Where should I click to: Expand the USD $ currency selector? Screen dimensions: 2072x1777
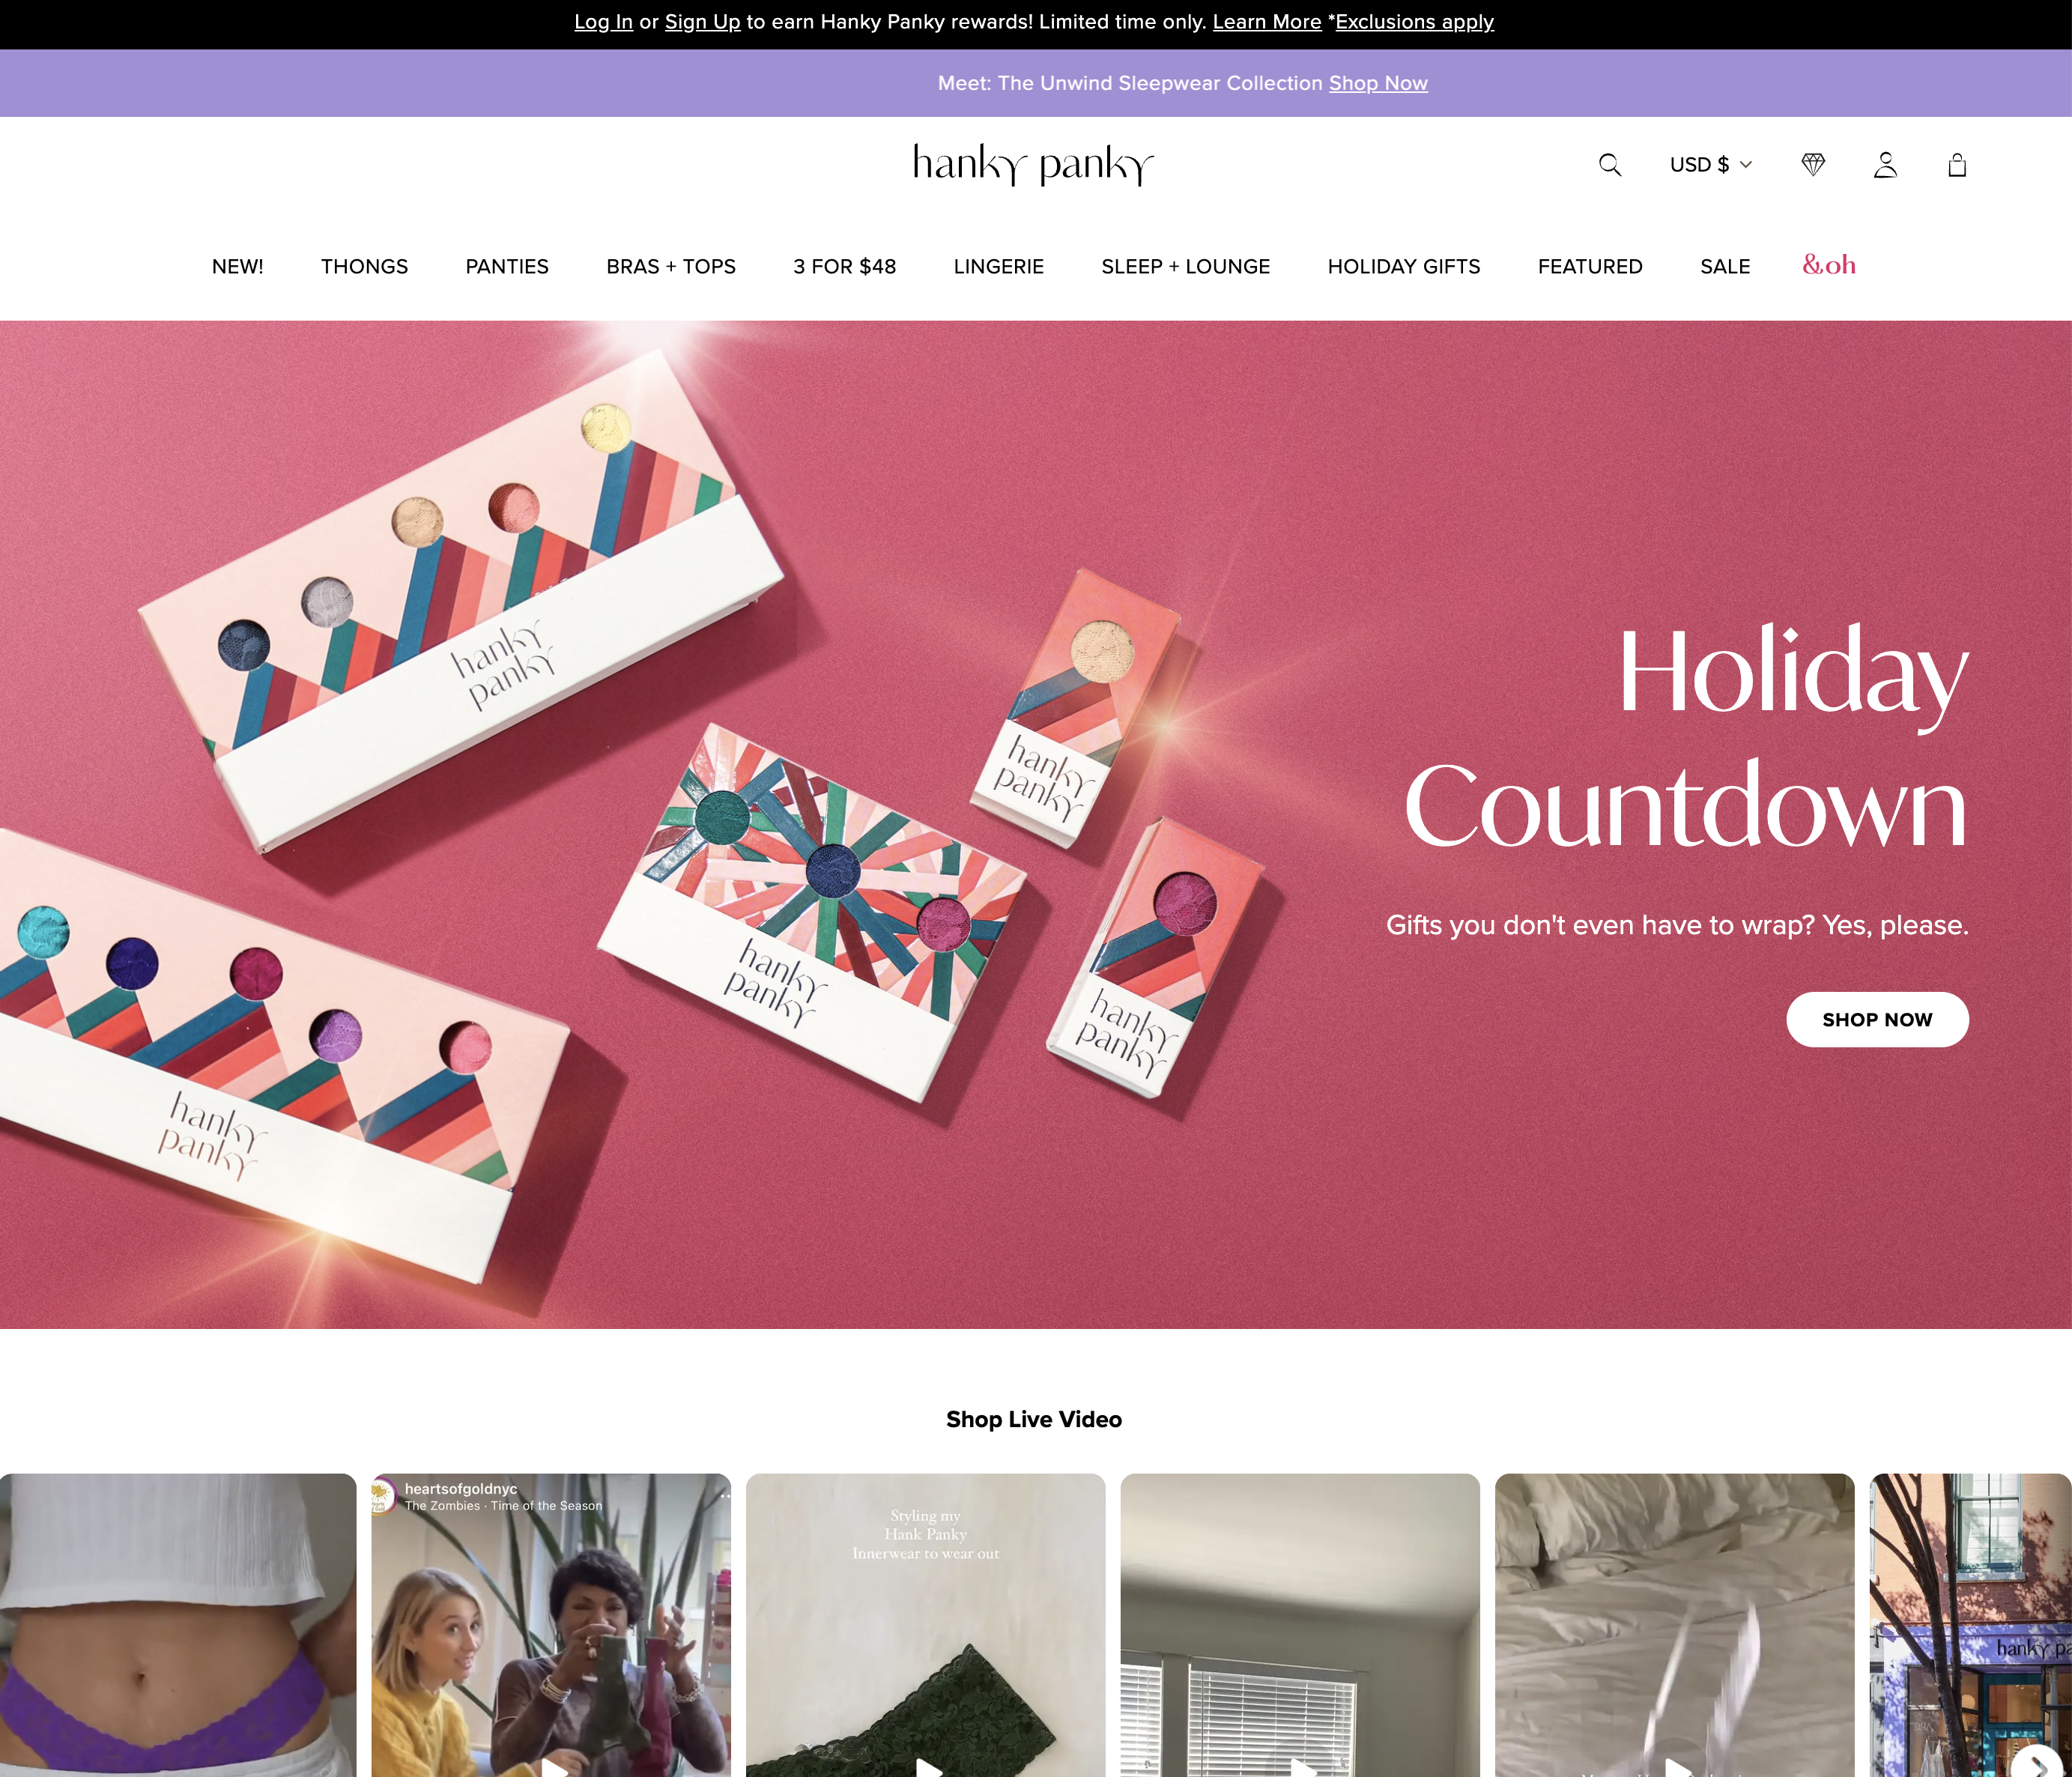1711,165
